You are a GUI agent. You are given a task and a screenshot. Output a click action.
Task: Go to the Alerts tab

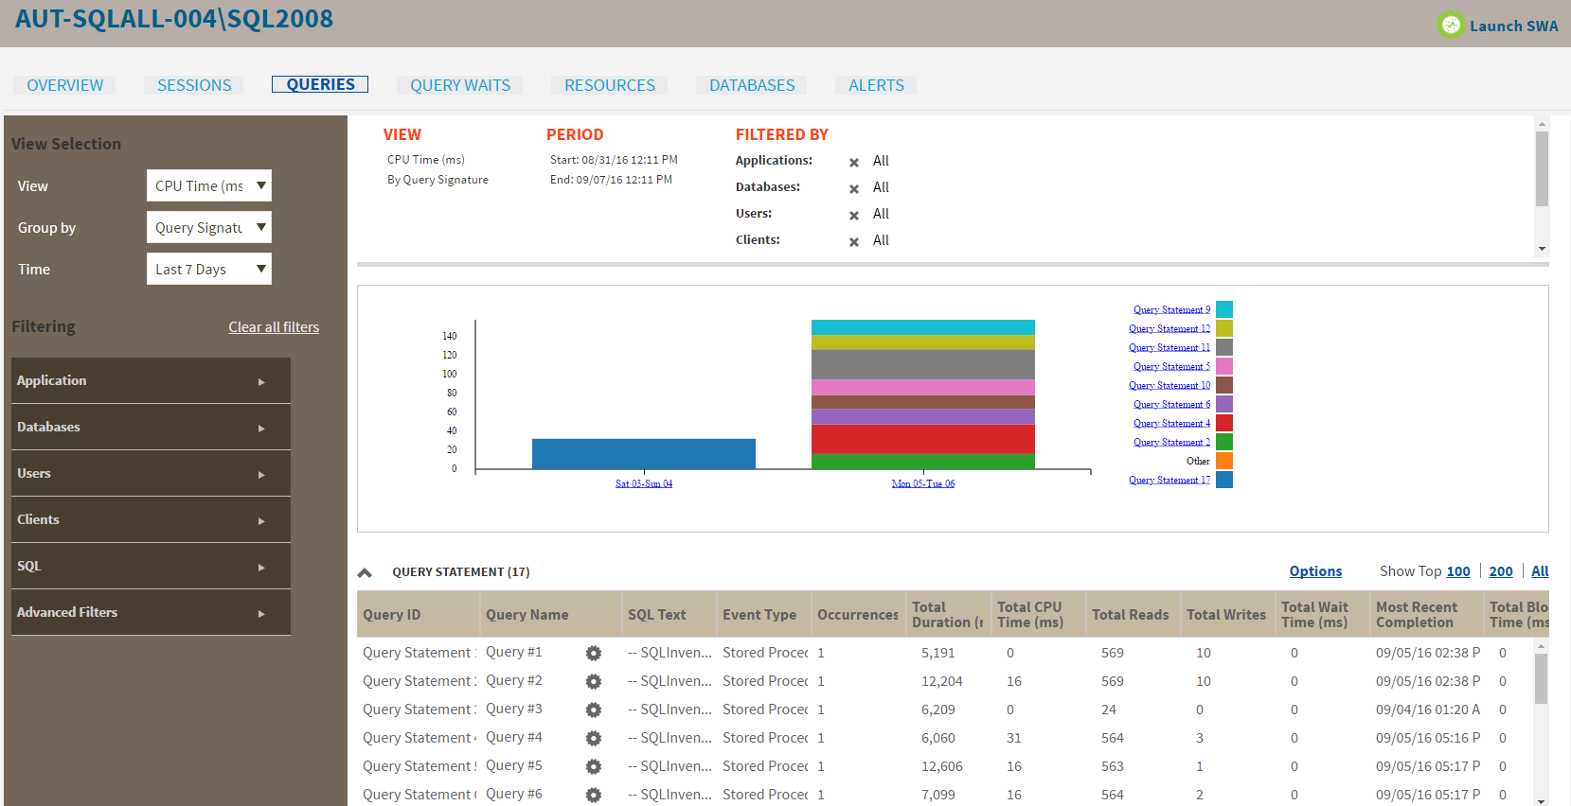pyautogui.click(x=876, y=85)
